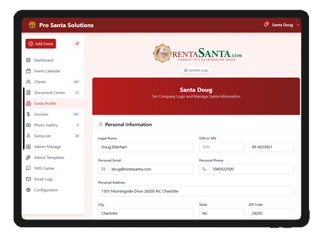Open Admin Templates in sidebar
Image resolution: width=319 pixels, height=236 pixels.
53,158
